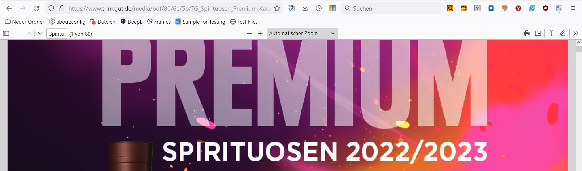Screen dimensions: 582x171
Task: Select the PDF draw pencil tool
Action: click(x=562, y=34)
